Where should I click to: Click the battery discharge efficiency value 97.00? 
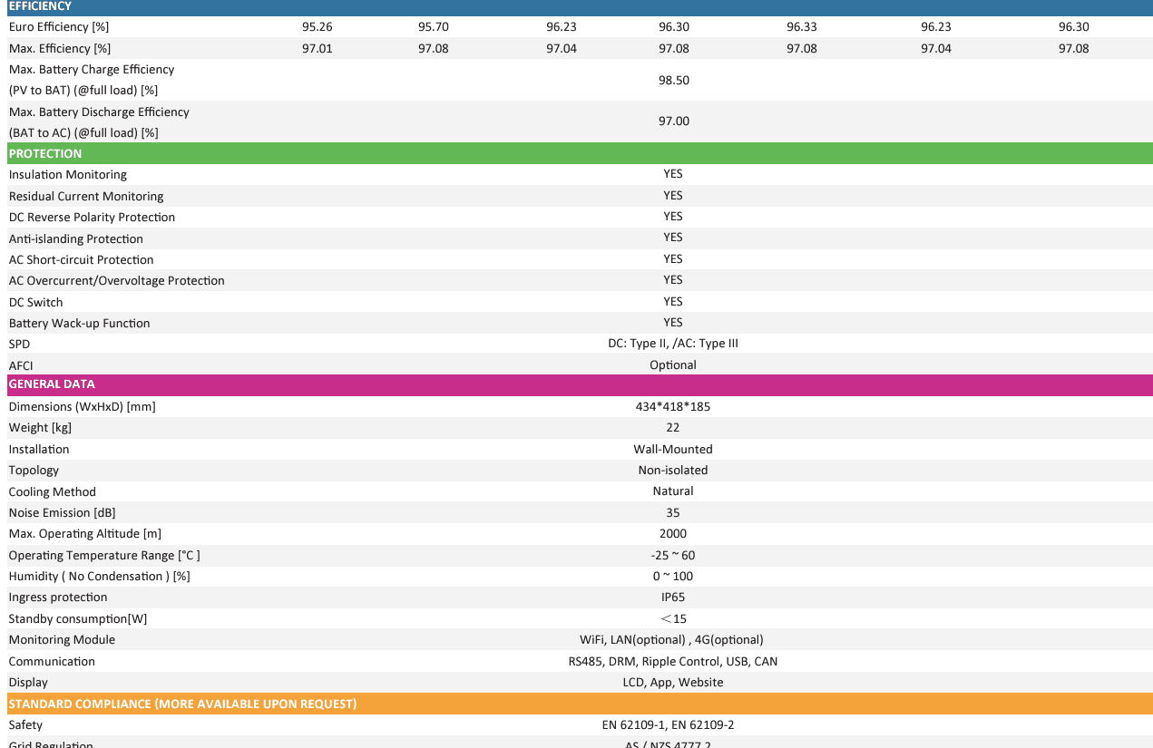[674, 121]
